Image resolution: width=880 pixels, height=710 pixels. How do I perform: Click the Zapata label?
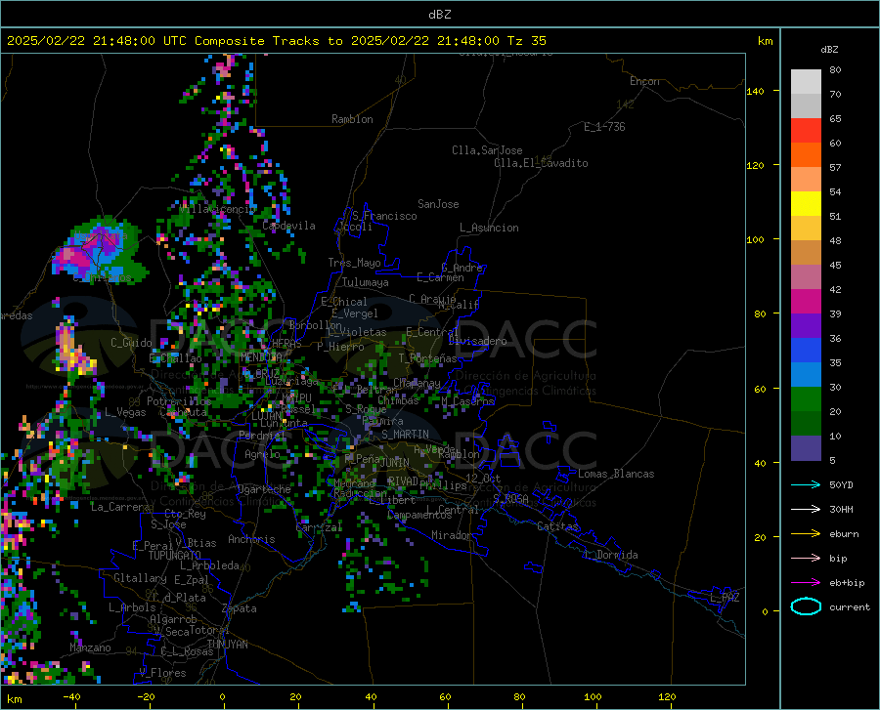(x=240, y=608)
